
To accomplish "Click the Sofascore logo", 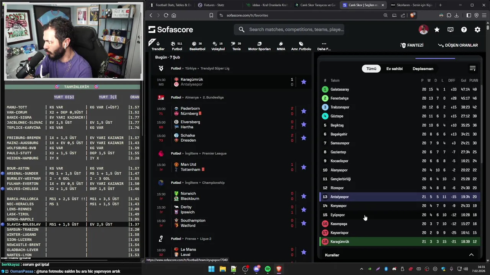I will (171, 29).
